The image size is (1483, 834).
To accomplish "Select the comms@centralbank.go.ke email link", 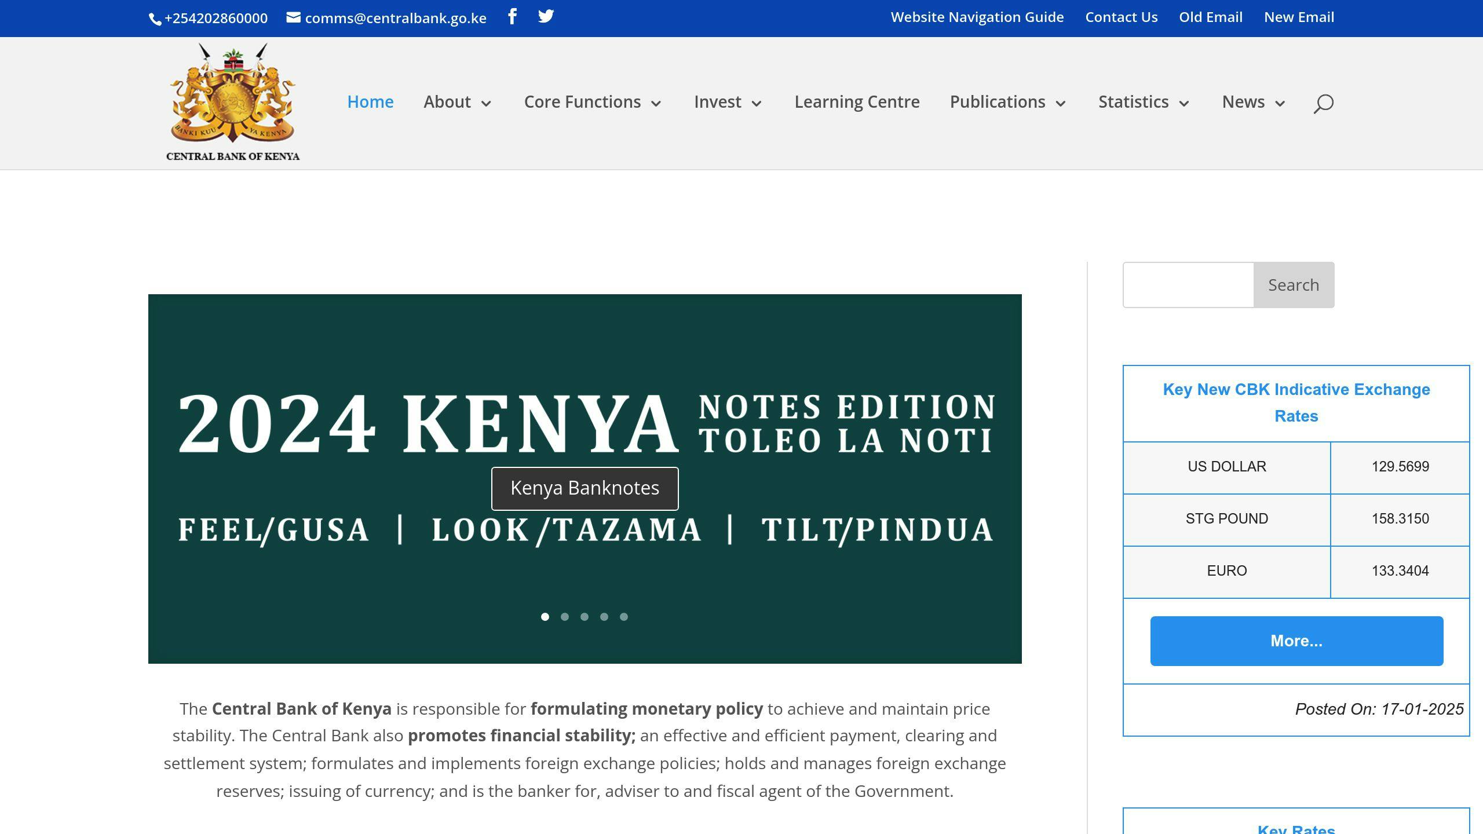I will point(396,18).
